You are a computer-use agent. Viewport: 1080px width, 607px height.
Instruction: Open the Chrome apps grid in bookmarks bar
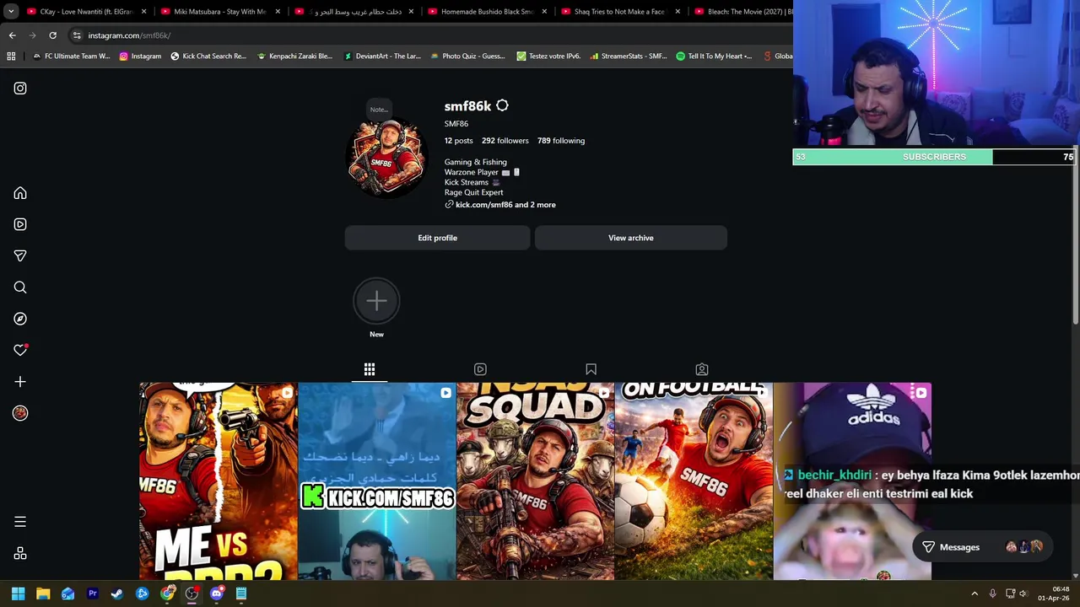(11, 56)
